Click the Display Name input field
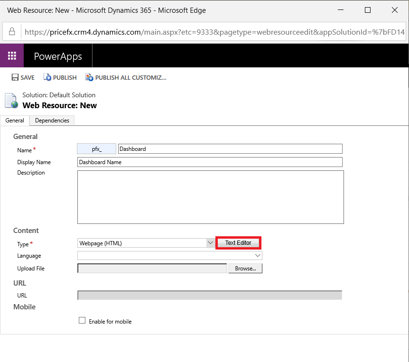 [x=209, y=162]
